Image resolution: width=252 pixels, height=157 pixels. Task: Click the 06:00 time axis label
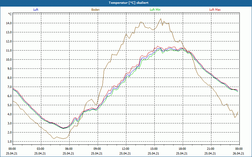(x=69, y=149)
